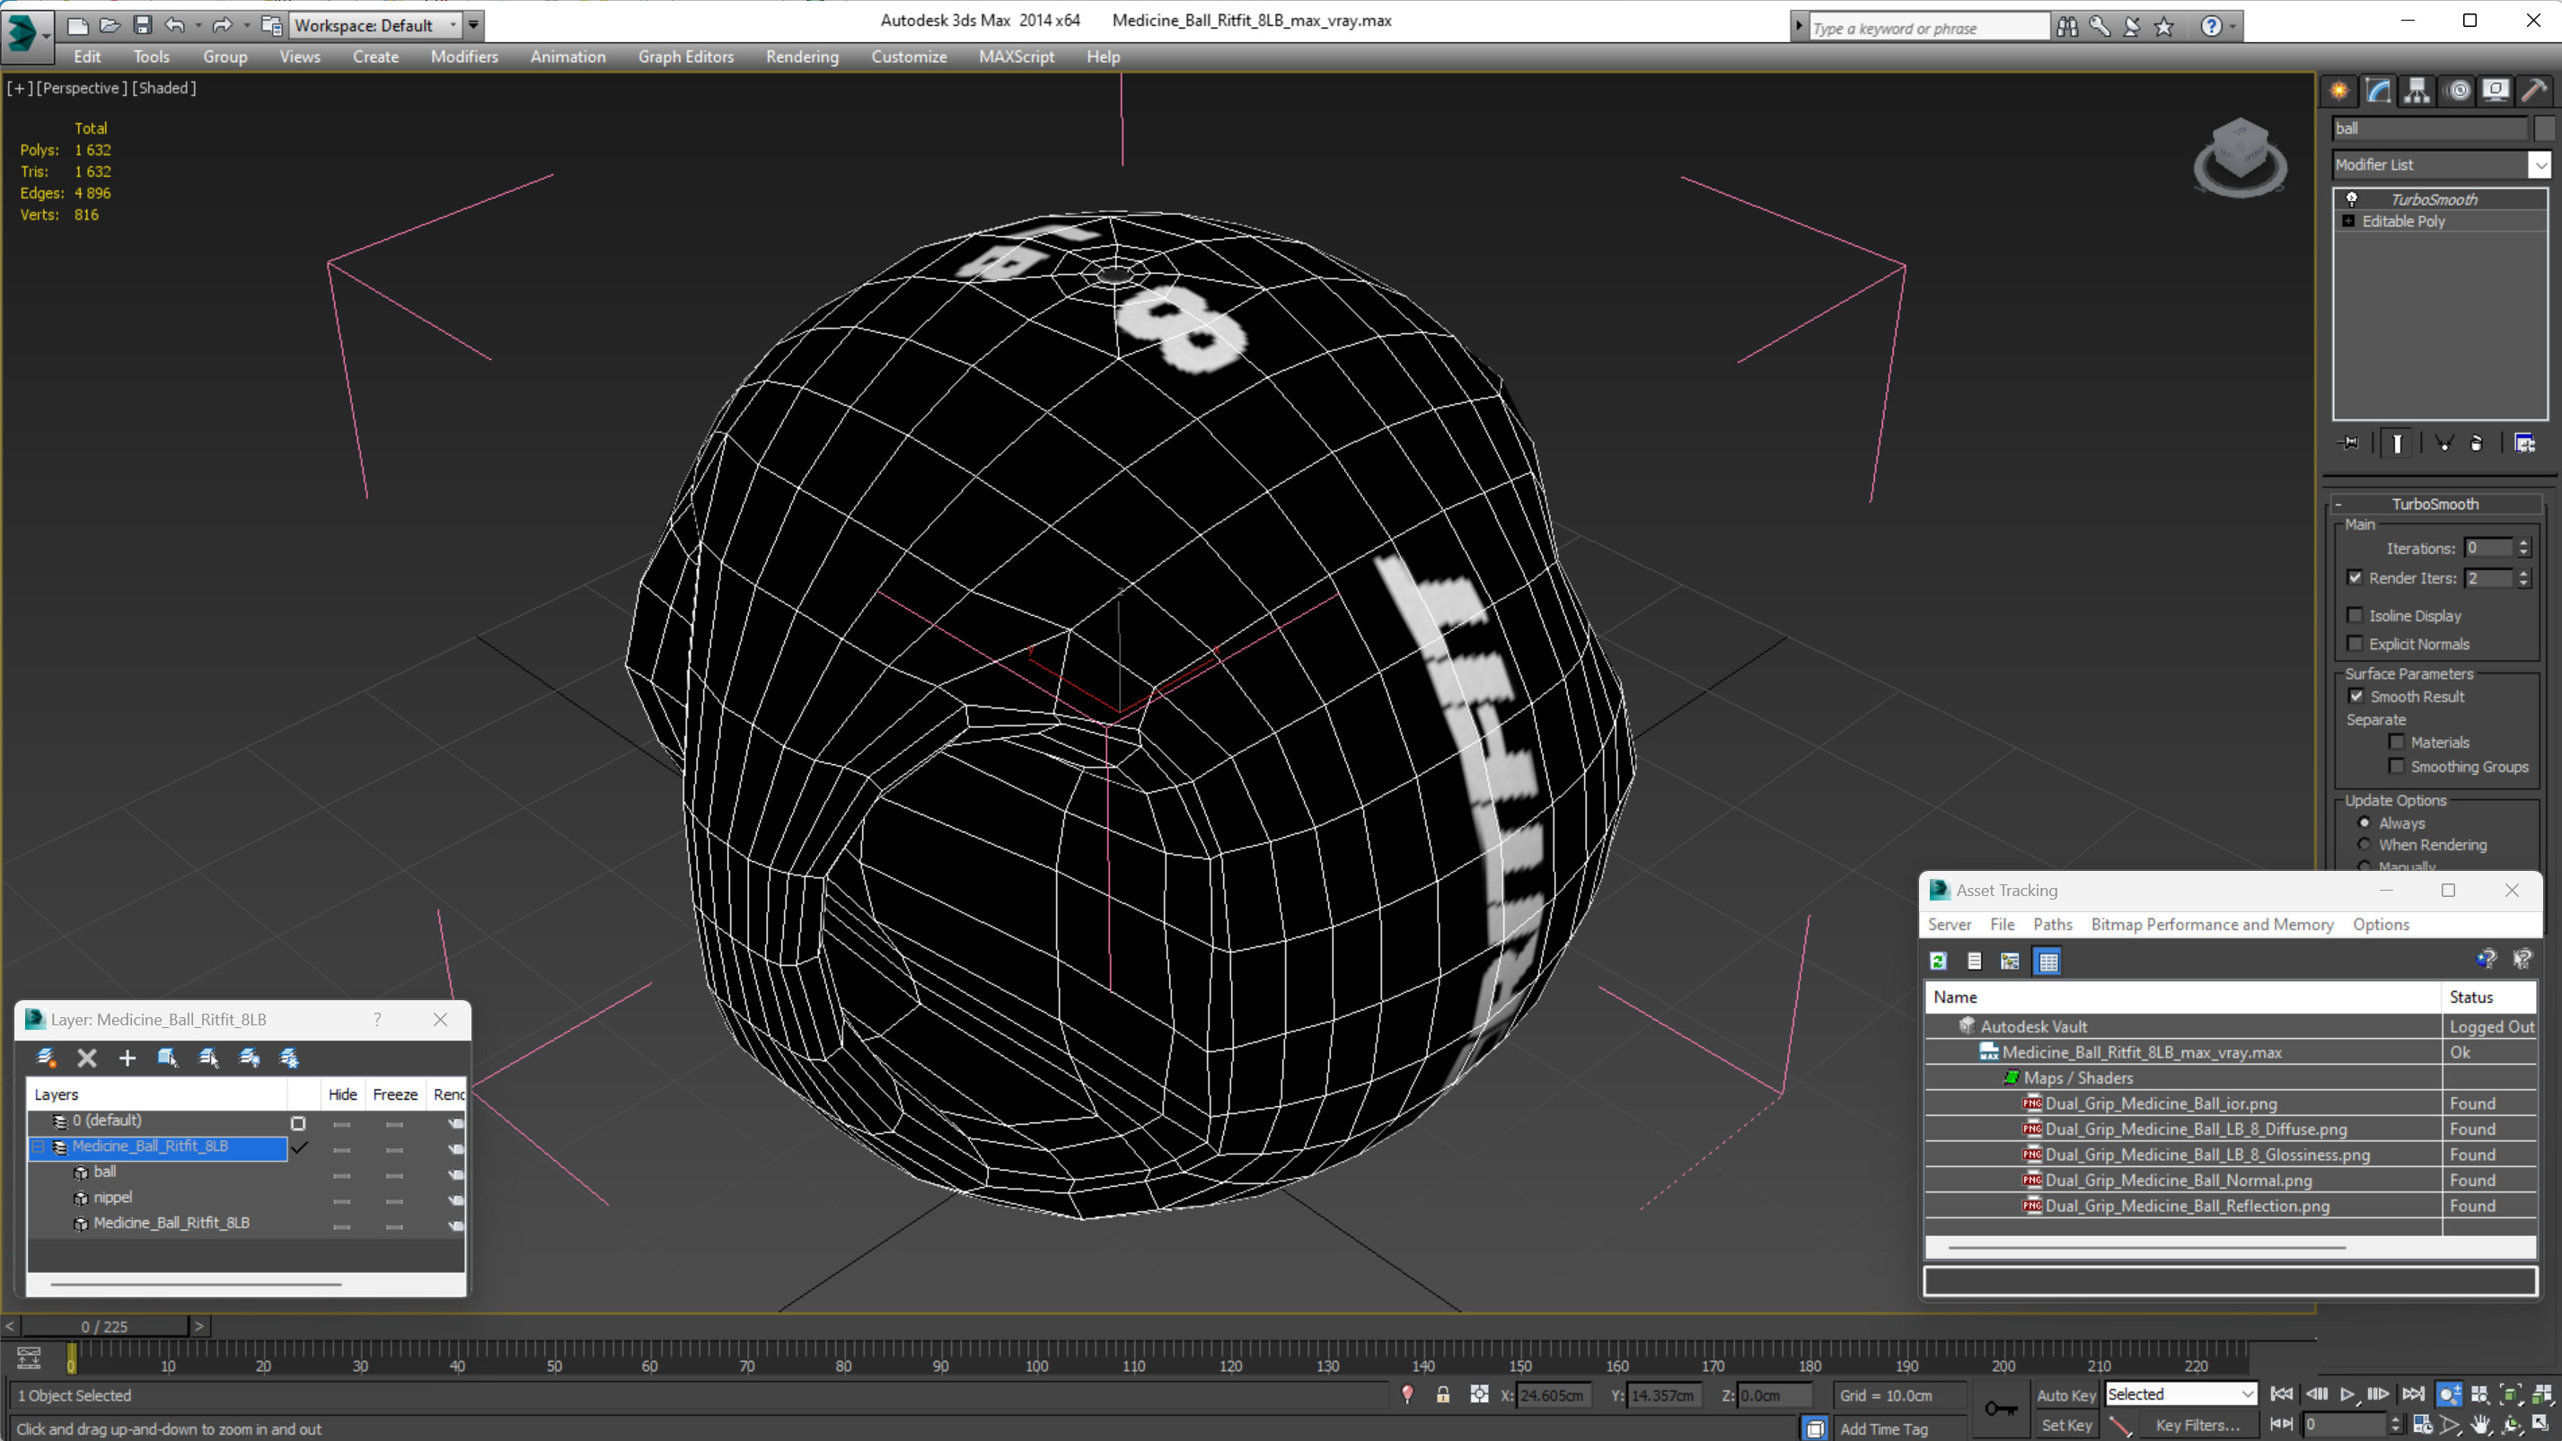The height and width of the screenshot is (1441, 2562).
Task: Collapse the TurboSmooth rollout header
Action: [x=2434, y=503]
